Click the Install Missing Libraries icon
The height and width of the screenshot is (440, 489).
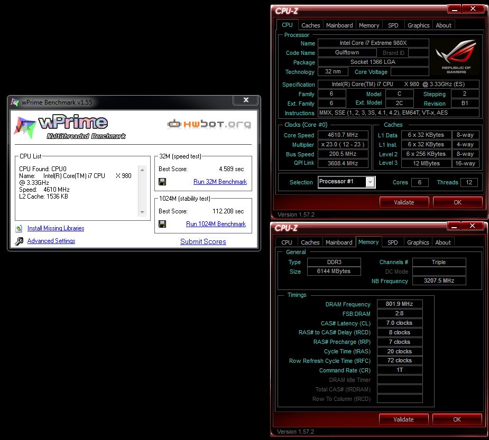coord(19,228)
